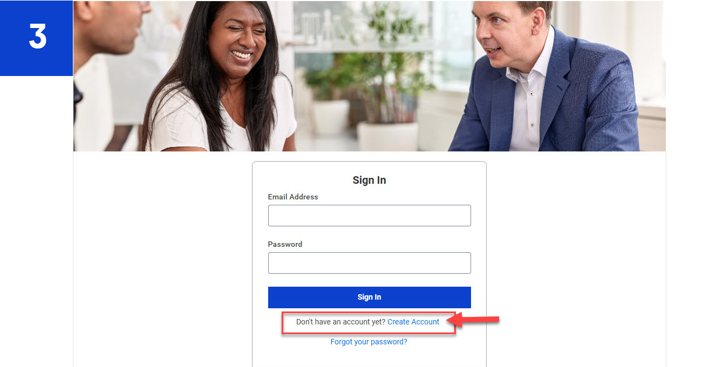Open the Create Account link

[413, 322]
